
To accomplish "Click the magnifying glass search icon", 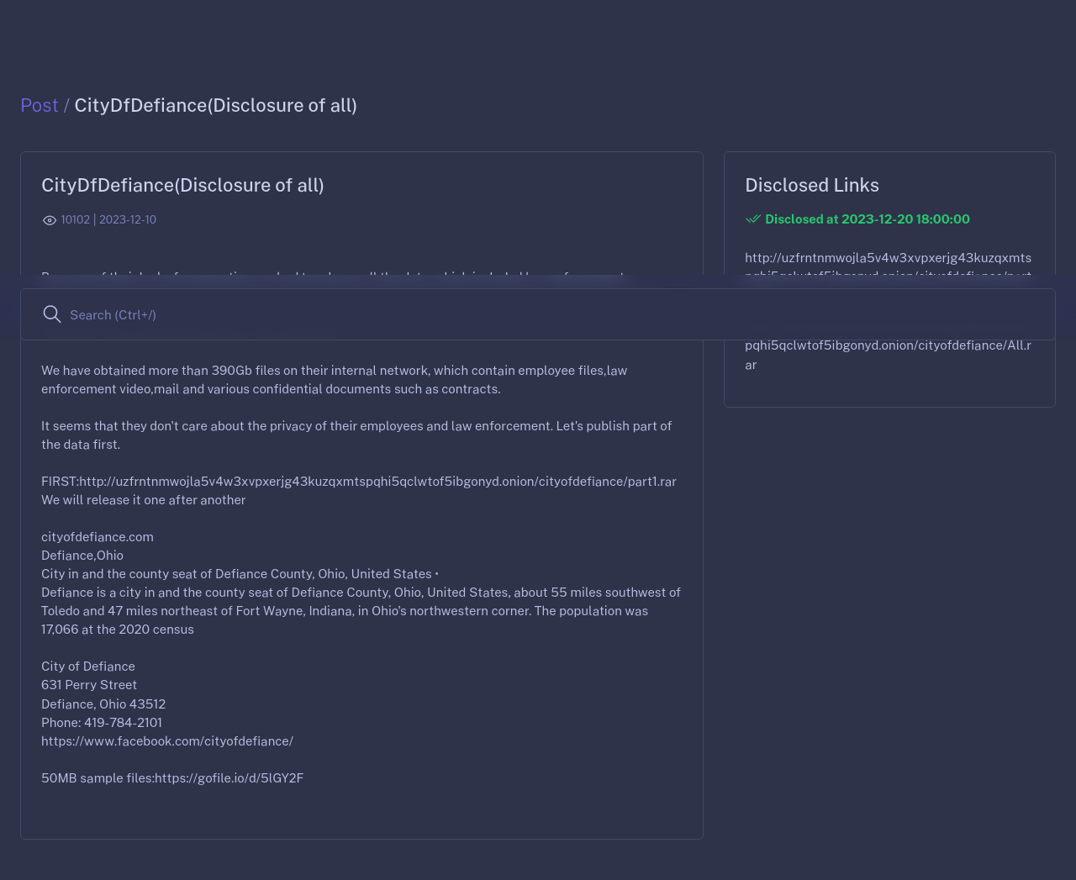I will point(52,314).
